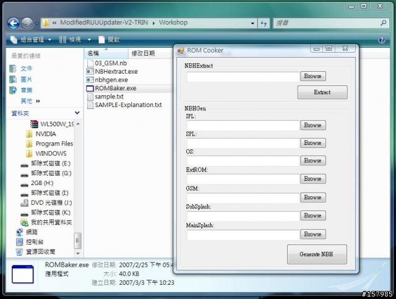Click folder tree scrollbar up arrow
The height and width of the screenshot is (299, 396).
click(78, 124)
